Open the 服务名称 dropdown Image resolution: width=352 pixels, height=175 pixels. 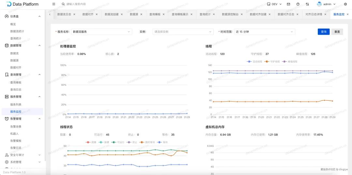[101, 32]
